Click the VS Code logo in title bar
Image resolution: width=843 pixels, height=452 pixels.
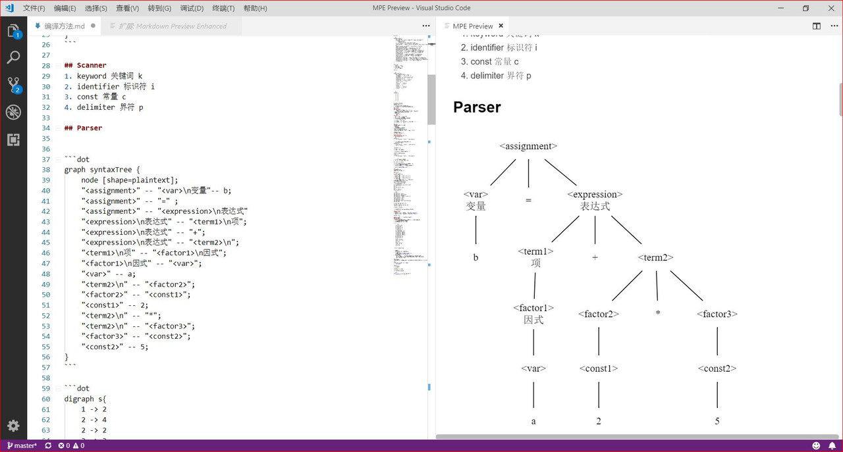pyautogui.click(x=9, y=8)
